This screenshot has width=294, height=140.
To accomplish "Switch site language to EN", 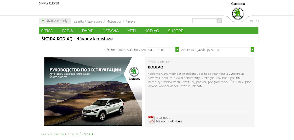I will tap(251, 21).
